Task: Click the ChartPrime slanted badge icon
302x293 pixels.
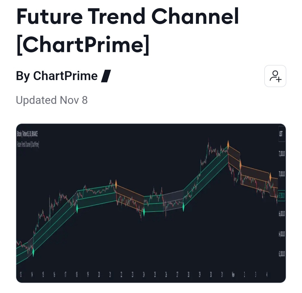Action: (106, 76)
